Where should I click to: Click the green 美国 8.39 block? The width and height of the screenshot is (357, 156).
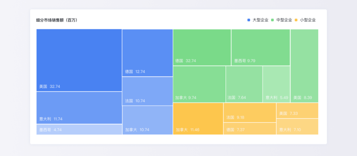pyautogui.click(x=304, y=66)
